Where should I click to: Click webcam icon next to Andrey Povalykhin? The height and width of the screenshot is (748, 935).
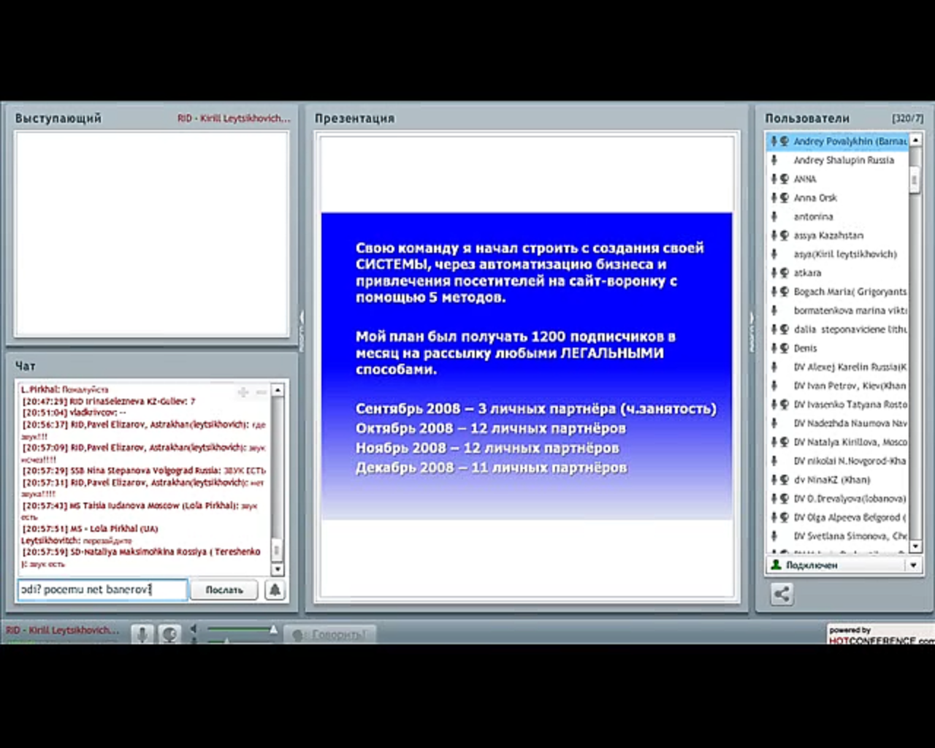784,141
